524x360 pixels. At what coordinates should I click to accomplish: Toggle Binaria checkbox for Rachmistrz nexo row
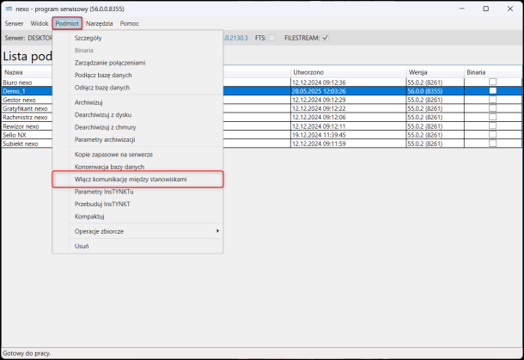point(492,117)
